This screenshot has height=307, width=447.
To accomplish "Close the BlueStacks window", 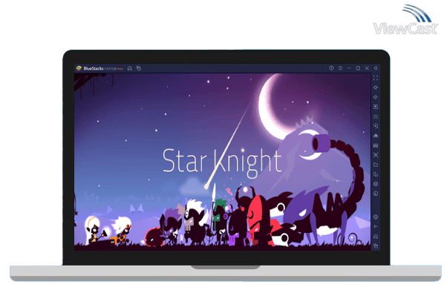I will 367,68.
